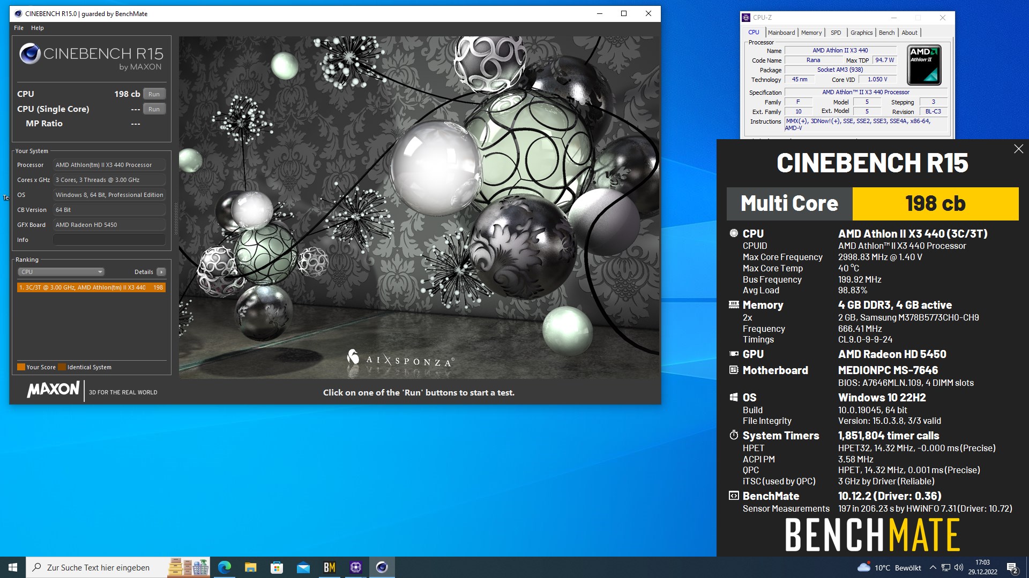Click the Code Name Rana field in CPU-Z

814,60
